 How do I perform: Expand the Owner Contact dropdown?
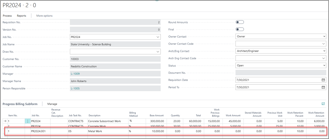point(324,37)
